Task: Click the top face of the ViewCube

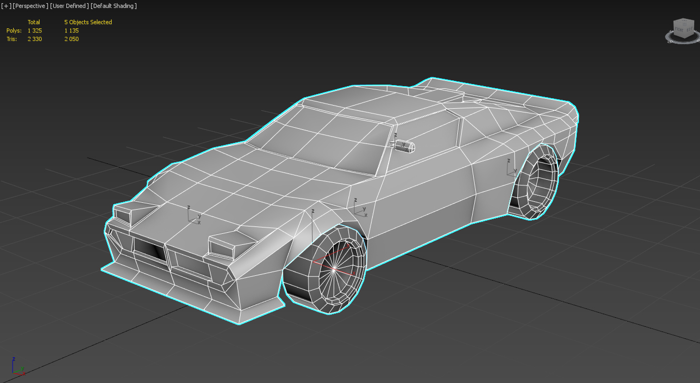Action: pyautogui.click(x=684, y=22)
